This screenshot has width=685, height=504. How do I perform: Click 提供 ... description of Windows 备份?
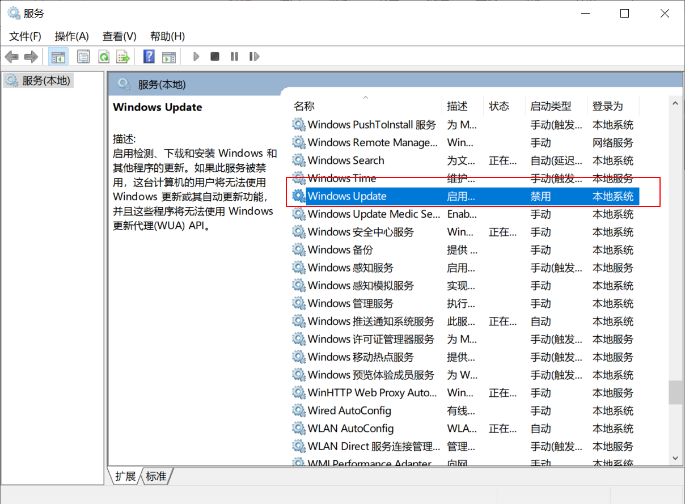pos(462,250)
